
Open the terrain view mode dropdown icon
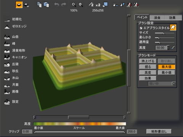[x=26, y=5]
